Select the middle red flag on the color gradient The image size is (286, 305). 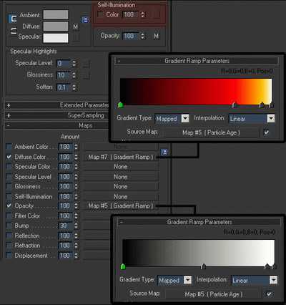tap(235, 105)
